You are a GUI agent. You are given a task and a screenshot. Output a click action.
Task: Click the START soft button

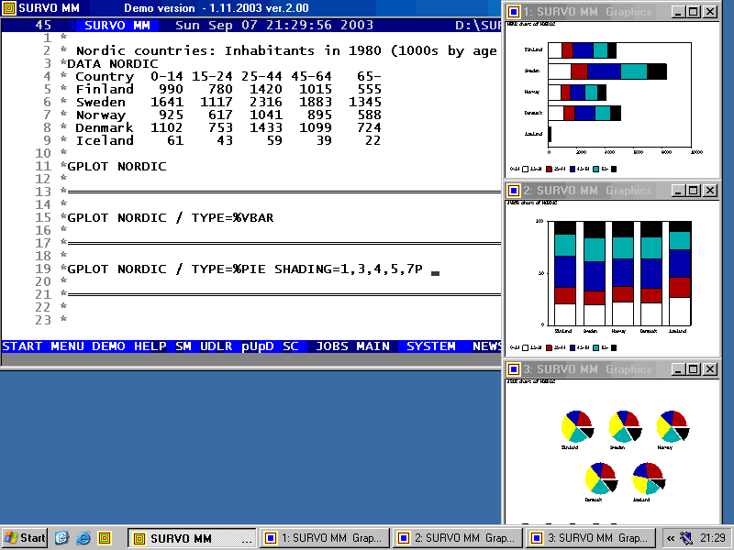[22, 346]
